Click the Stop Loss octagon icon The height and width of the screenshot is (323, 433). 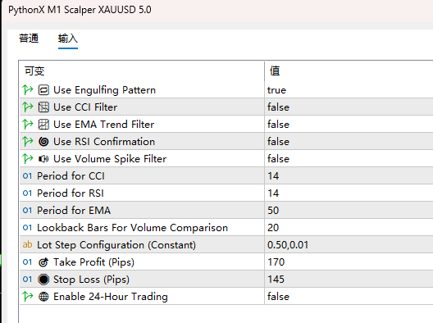pyautogui.click(x=43, y=280)
